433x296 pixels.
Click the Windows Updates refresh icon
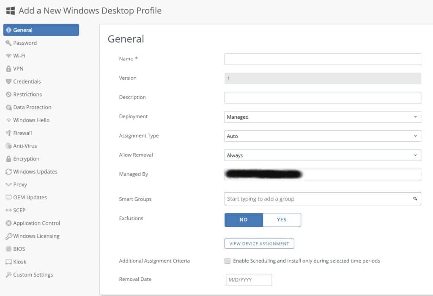[8, 172]
